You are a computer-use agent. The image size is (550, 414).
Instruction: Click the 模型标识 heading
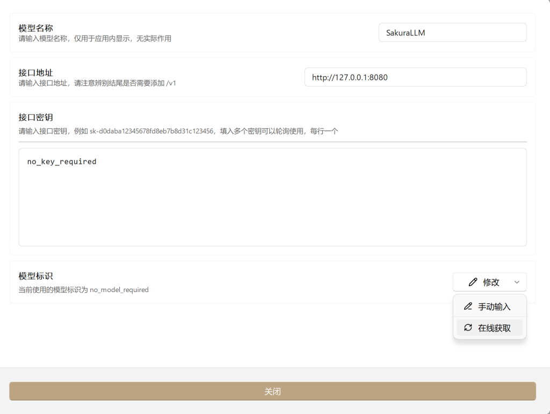35,276
